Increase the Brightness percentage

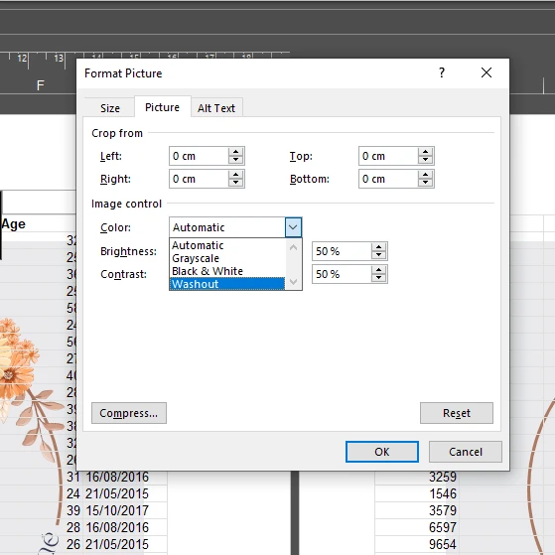pos(378,247)
